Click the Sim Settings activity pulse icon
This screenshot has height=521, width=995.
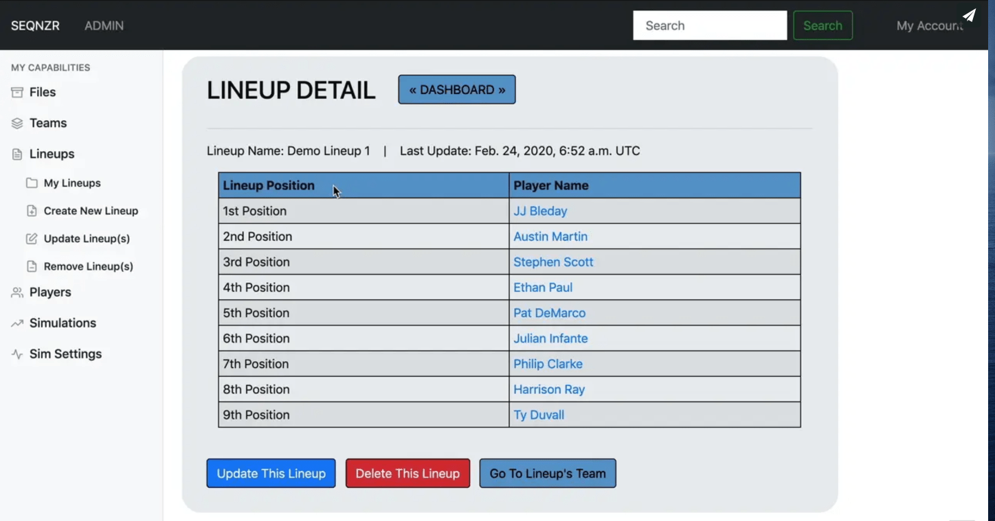[17, 354]
